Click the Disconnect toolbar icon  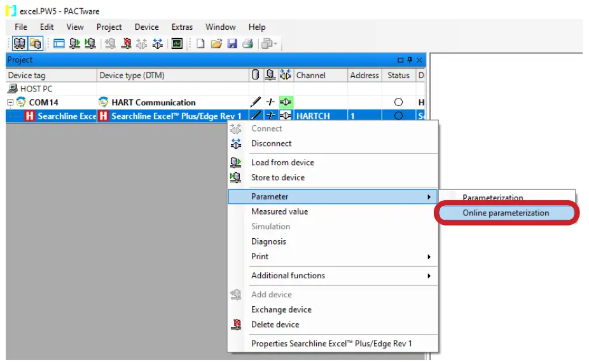coord(157,44)
